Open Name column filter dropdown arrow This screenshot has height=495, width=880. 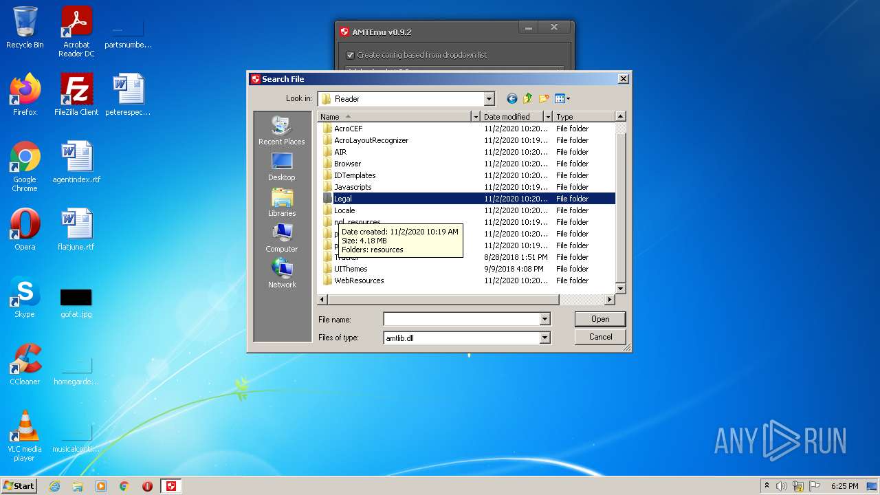476,117
